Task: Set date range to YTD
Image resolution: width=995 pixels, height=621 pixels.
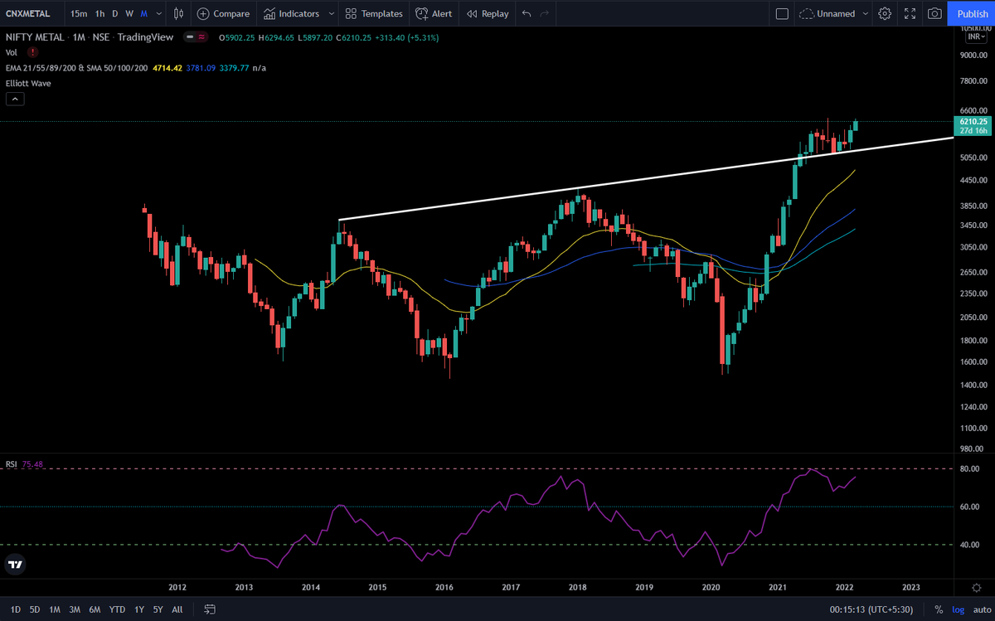Action: (x=117, y=609)
